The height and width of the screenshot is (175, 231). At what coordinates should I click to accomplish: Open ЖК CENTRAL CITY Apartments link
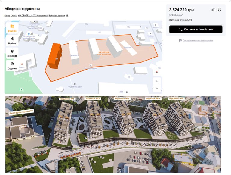click(33, 15)
